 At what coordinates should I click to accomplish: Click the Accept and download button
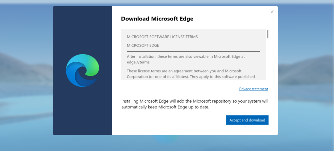coord(247,120)
